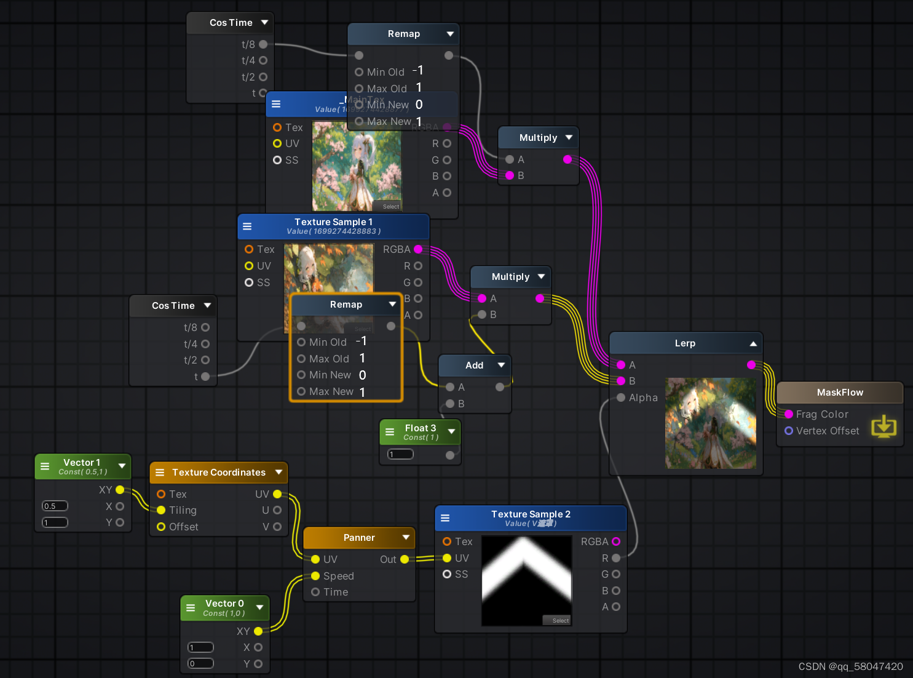Click the Texture Sample 2 mask thumbnail

(527, 581)
